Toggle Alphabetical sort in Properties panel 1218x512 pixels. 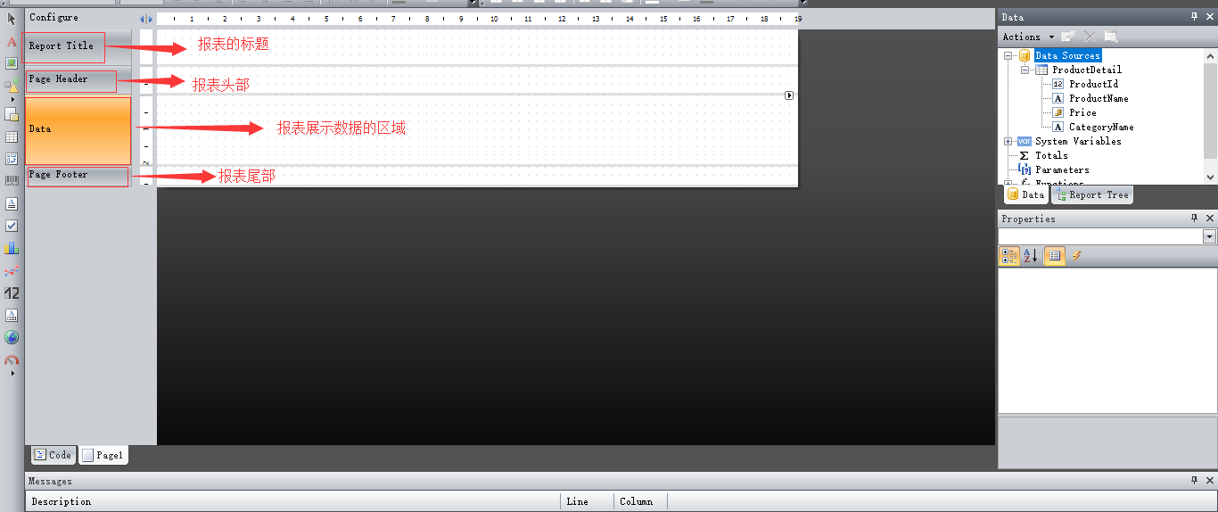click(1030, 256)
